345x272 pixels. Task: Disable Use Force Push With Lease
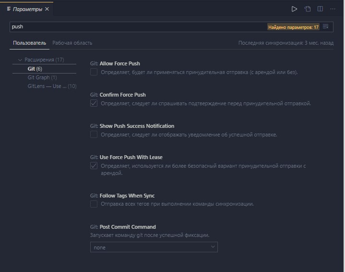click(x=94, y=166)
